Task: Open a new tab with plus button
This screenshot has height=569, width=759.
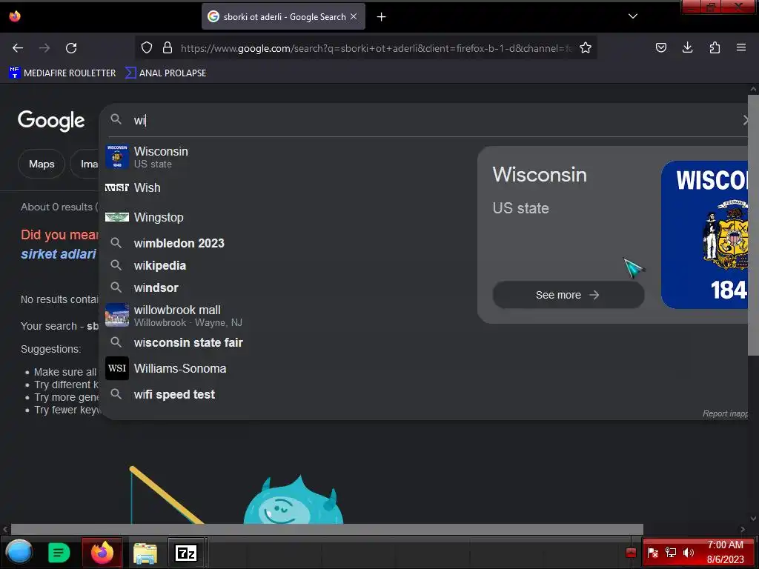Action: 382,17
